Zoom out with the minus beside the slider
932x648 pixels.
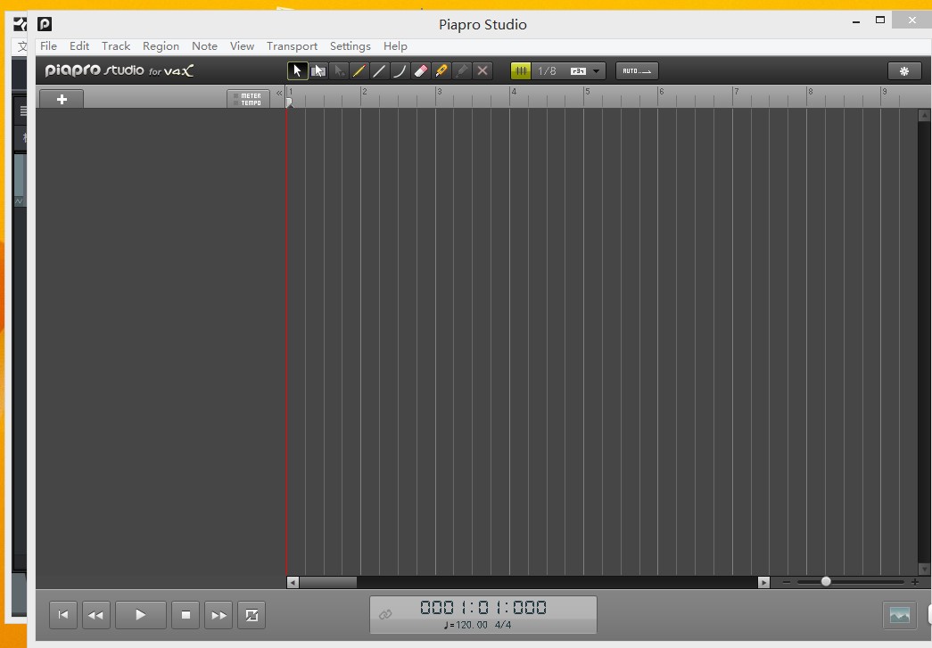(x=787, y=582)
